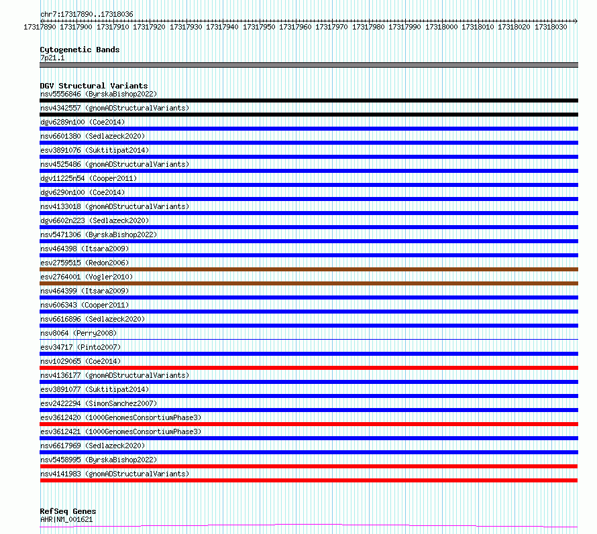Open variant label nsv464398 (Itsara2009)

click(x=85, y=249)
